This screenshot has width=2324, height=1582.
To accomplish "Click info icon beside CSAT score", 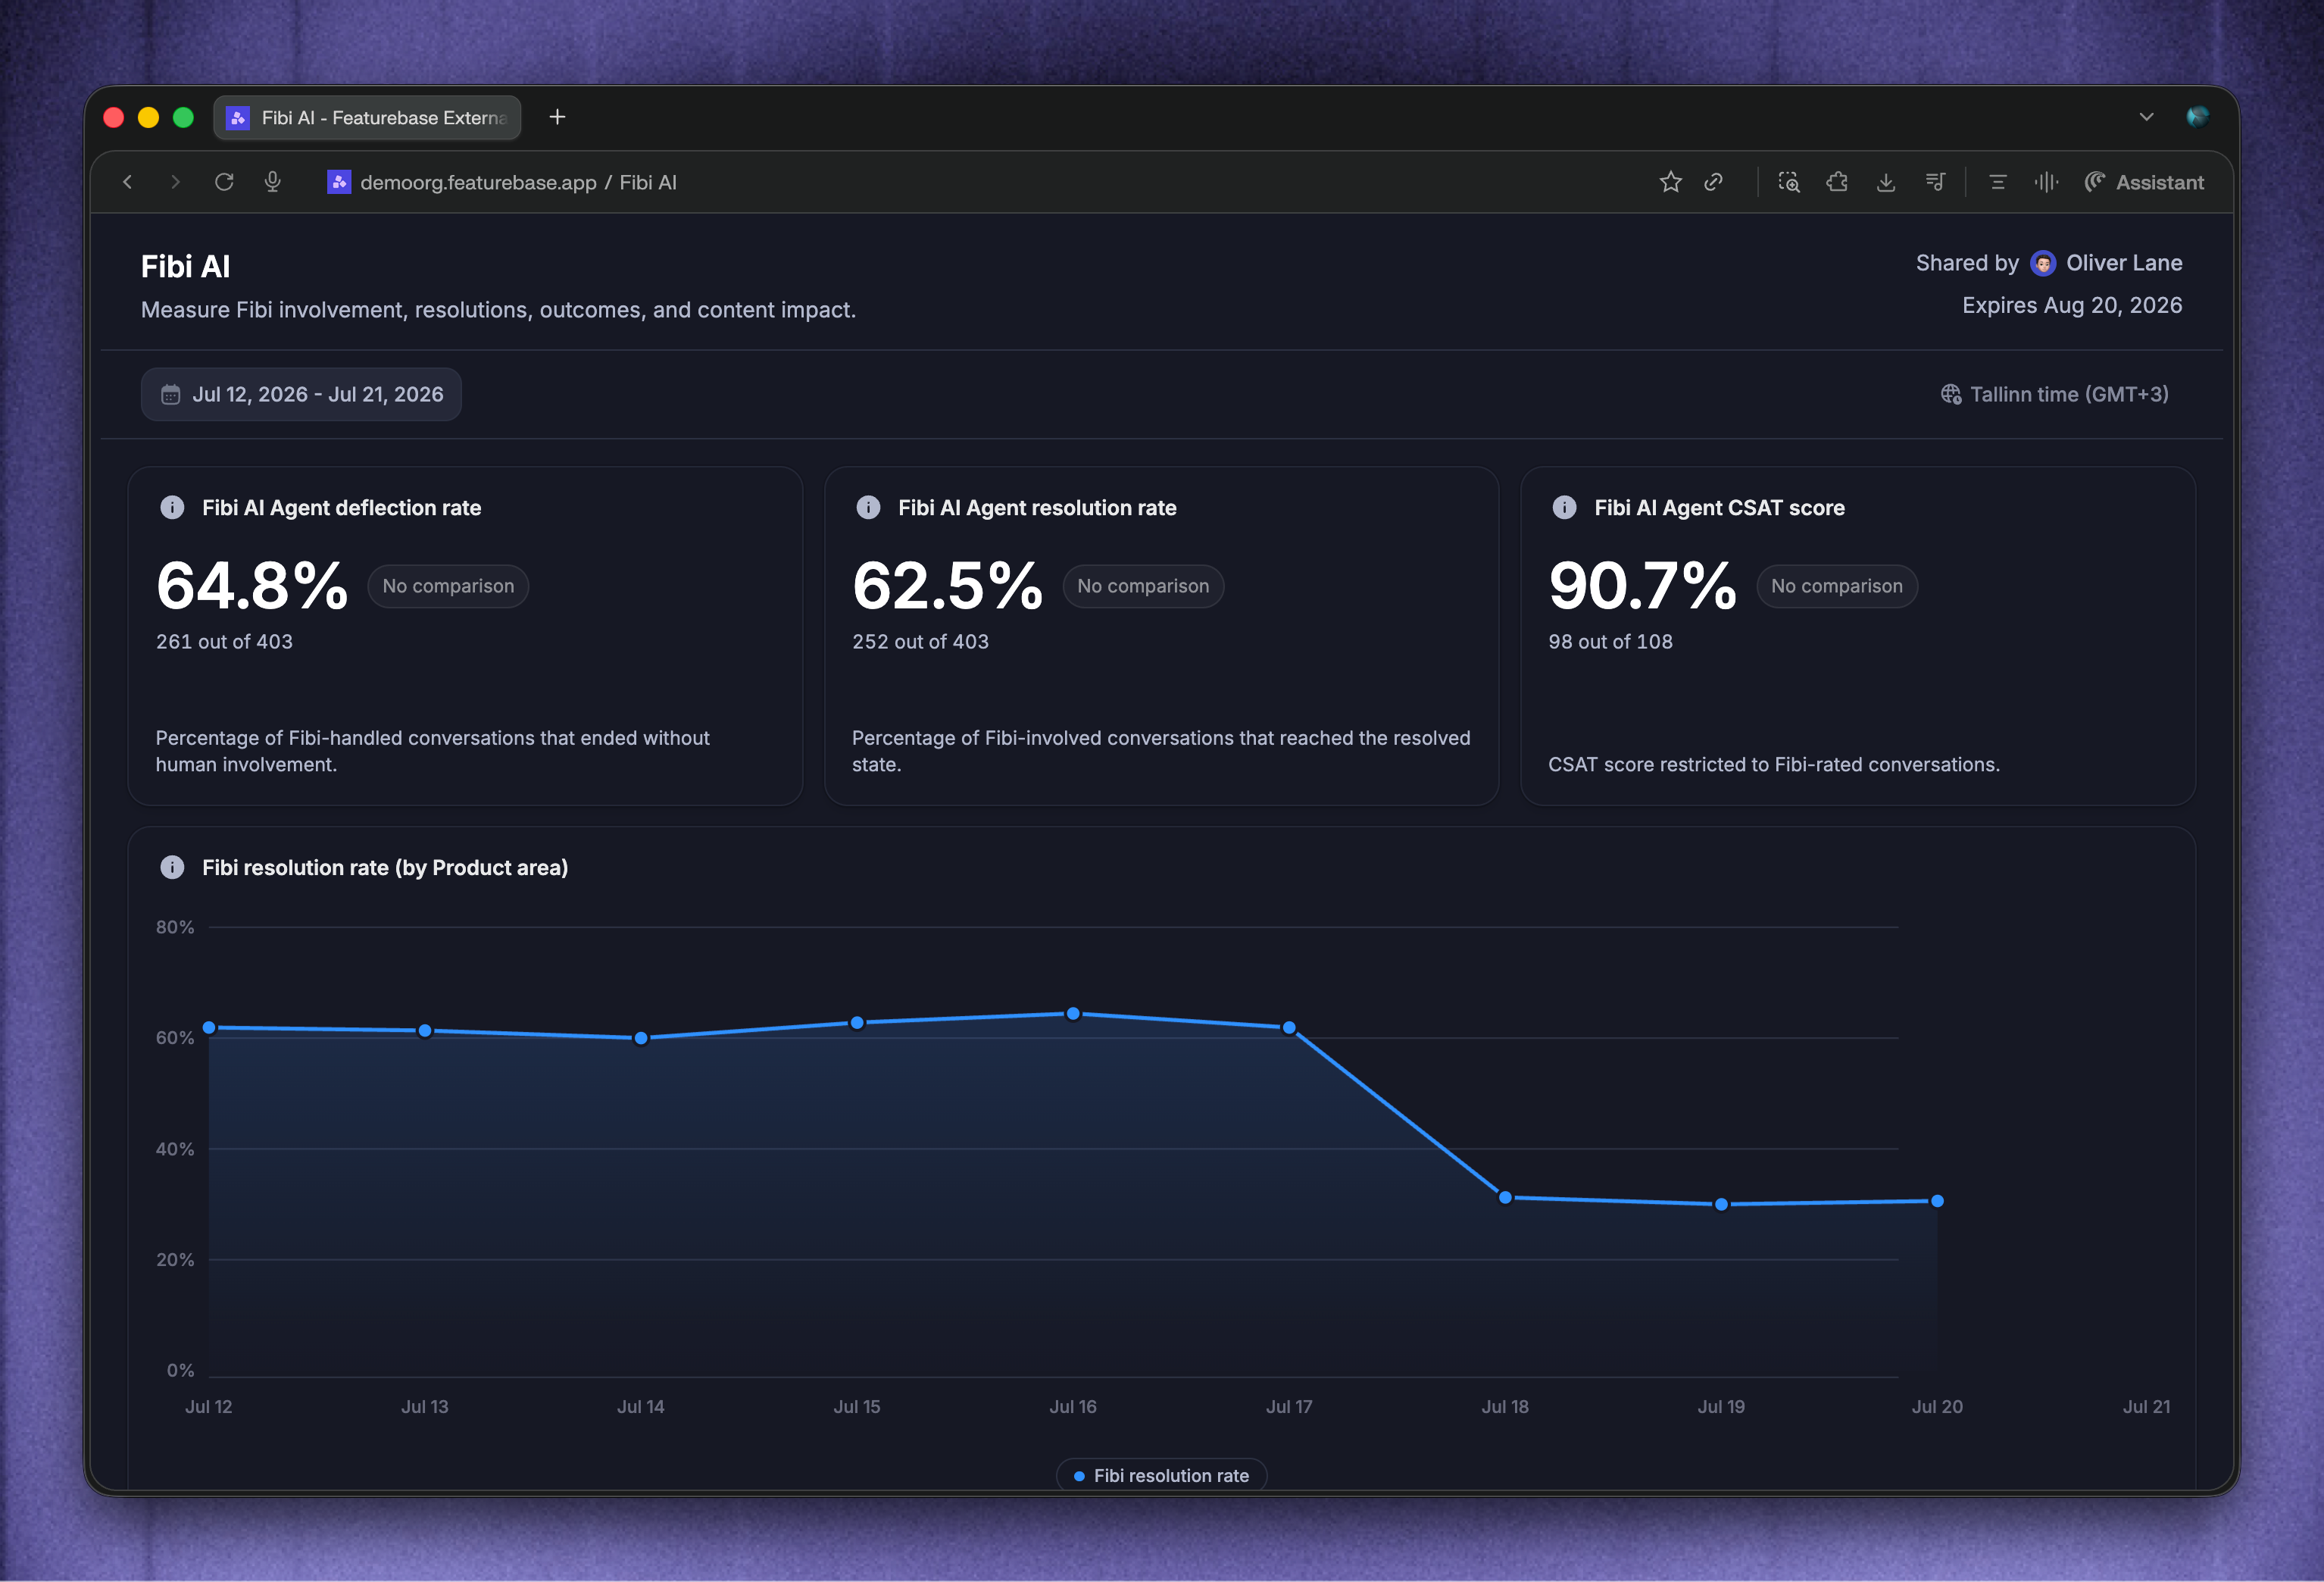I will click(x=1564, y=508).
